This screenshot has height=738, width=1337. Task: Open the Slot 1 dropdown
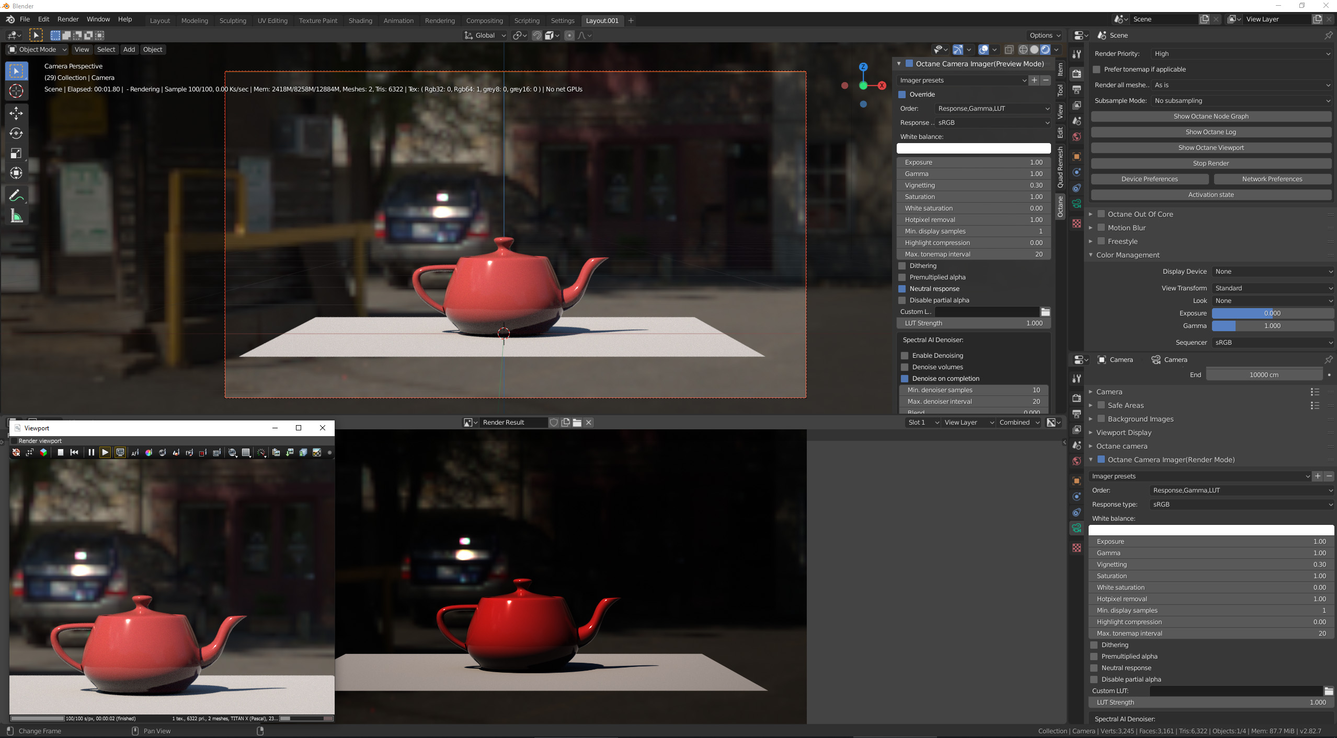tap(922, 423)
